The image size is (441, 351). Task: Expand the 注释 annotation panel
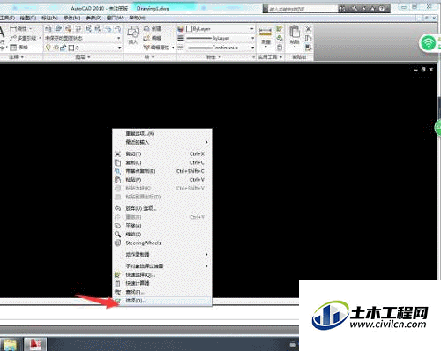point(16,57)
